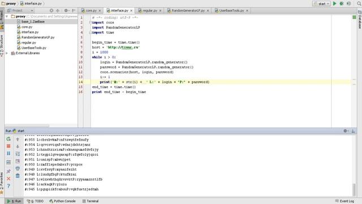This screenshot has width=362, height=204.
Task: Click the run-with-coverage icon in top toolbar
Action: 348,3
